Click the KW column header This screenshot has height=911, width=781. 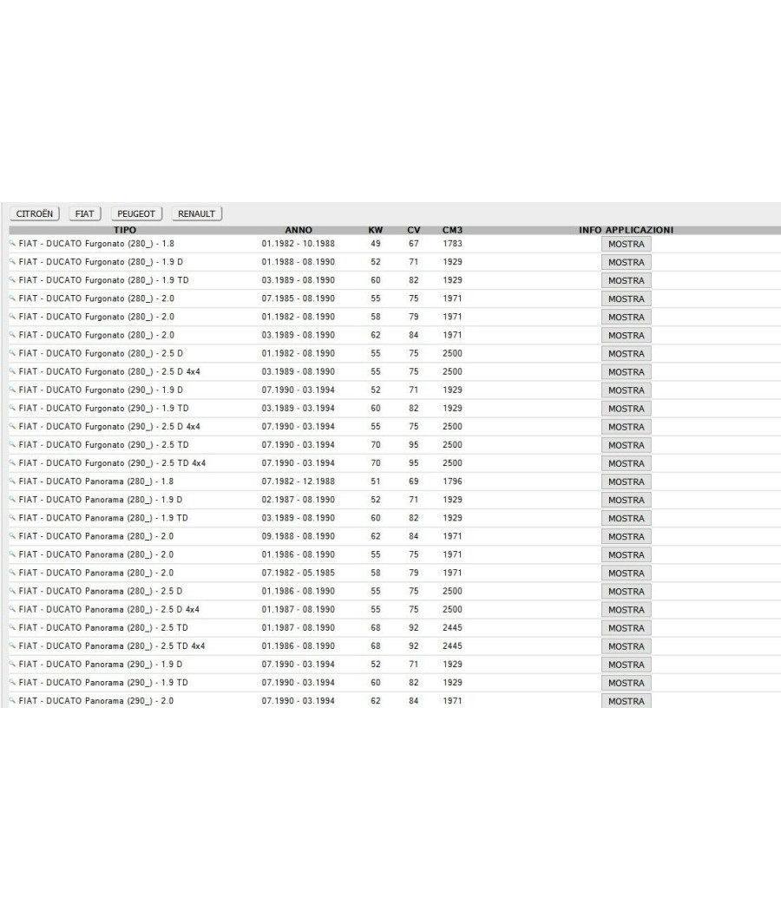point(376,230)
